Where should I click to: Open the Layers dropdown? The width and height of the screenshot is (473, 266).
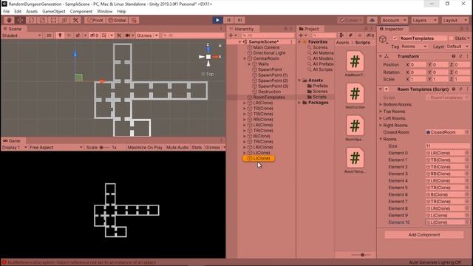[x=424, y=20]
